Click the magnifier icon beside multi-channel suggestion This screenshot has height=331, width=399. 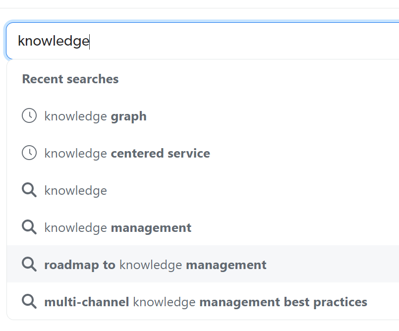29,301
